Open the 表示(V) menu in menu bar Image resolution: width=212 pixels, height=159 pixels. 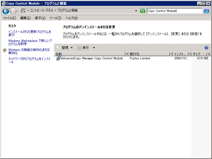click(40, 18)
